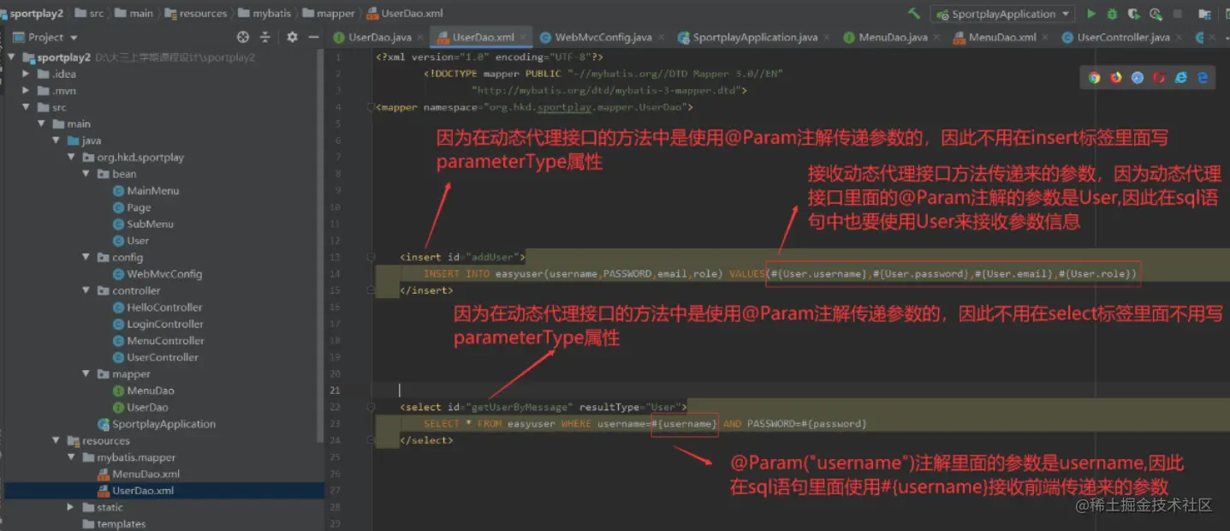Select UserController in the controller package
The height and width of the screenshot is (531, 1230).
click(162, 357)
